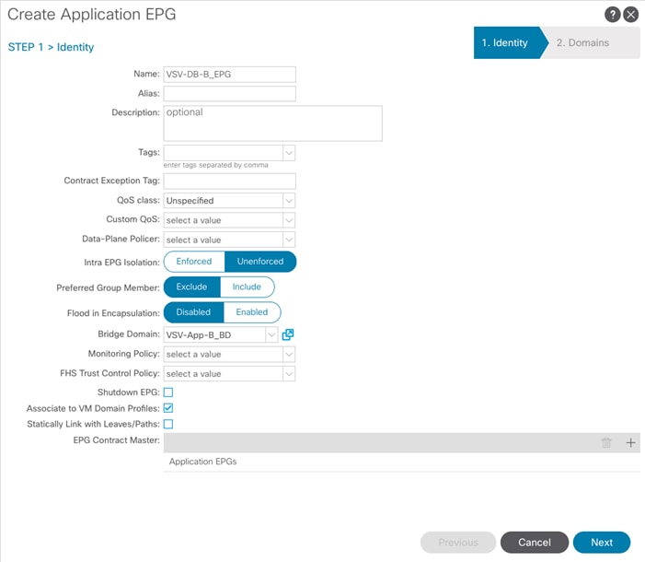Screen dimensions: 645x562
Task: Set Intra EPG Isolation to Unenforced
Action: point(260,262)
